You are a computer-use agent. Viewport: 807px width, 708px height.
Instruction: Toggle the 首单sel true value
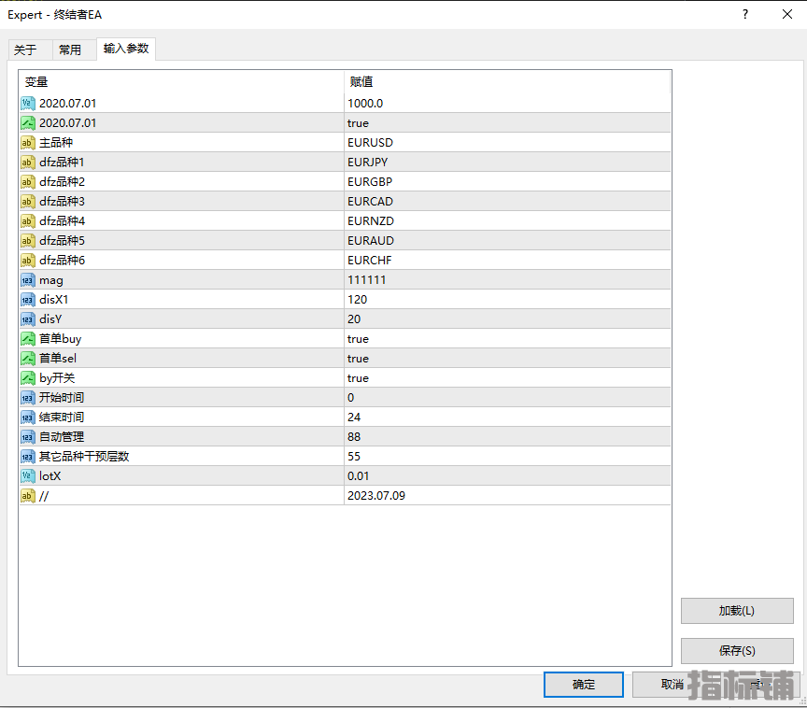point(358,359)
